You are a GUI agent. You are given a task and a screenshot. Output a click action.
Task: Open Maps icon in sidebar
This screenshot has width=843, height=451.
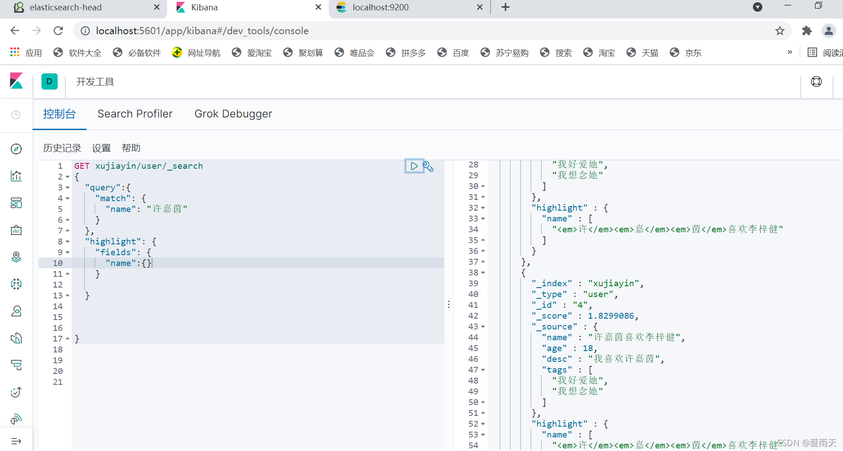point(16,257)
